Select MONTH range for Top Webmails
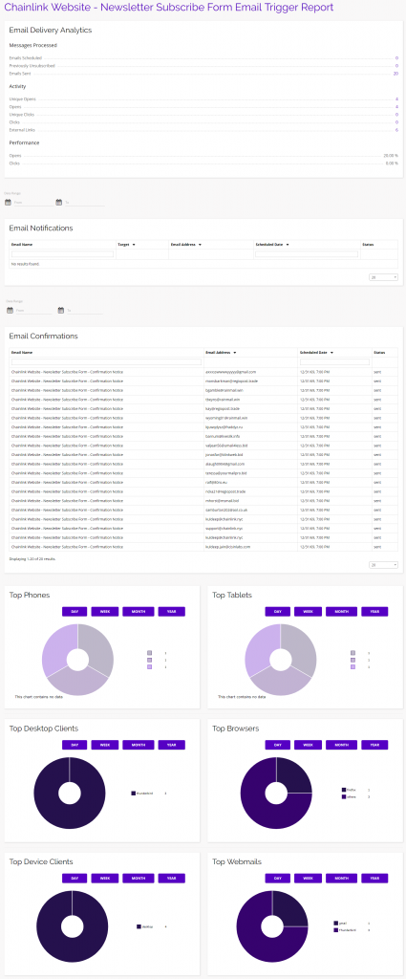Viewport: 406px width, 979px height. (341, 878)
